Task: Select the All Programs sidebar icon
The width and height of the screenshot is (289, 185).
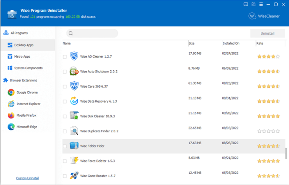Action: (6, 33)
